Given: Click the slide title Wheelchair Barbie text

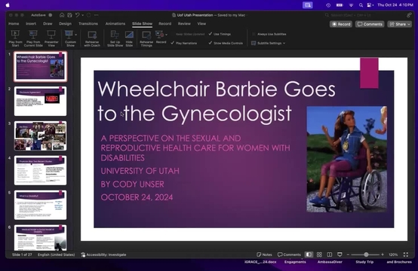Looking at the screenshot, I should pyautogui.click(x=217, y=101).
